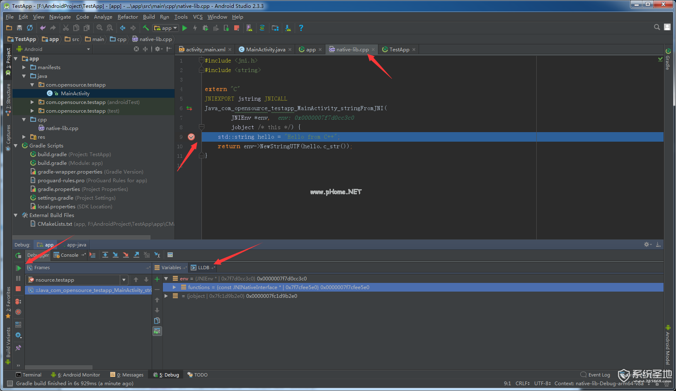This screenshot has height=391, width=676.
Task: Click the Sync Project with Gradle icon
Action: tap(262, 28)
